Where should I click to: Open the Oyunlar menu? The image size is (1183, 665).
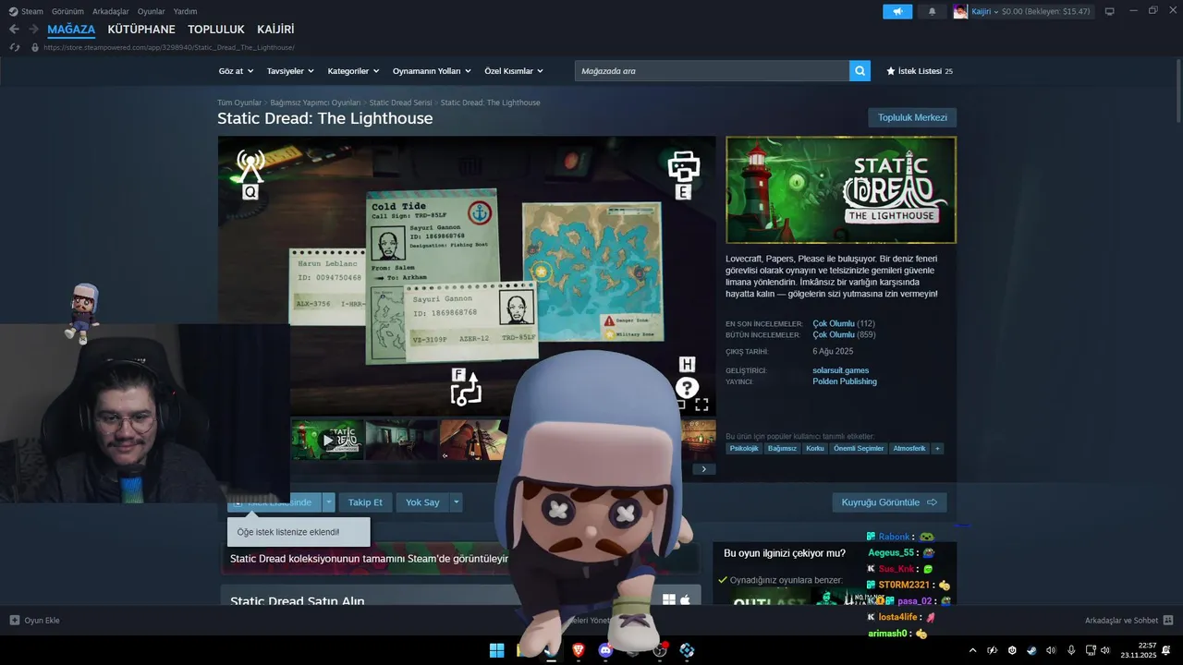tap(152, 11)
